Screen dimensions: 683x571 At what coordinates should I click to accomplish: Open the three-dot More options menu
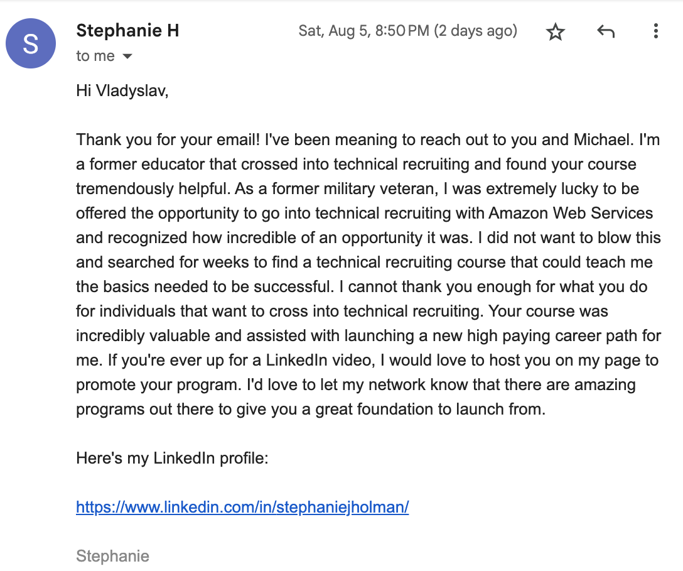pos(655,31)
